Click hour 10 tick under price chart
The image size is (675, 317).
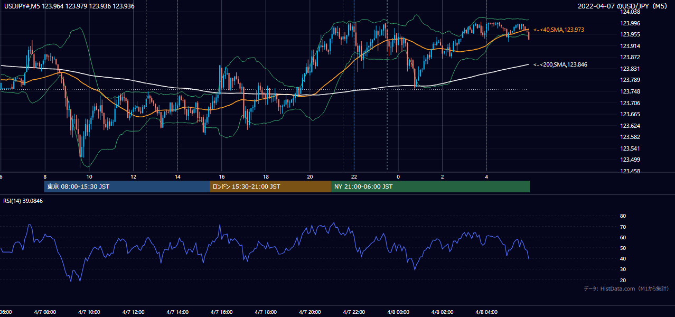pyautogui.click(x=89, y=177)
